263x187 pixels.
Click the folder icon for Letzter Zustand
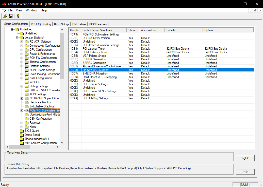[22, 38]
